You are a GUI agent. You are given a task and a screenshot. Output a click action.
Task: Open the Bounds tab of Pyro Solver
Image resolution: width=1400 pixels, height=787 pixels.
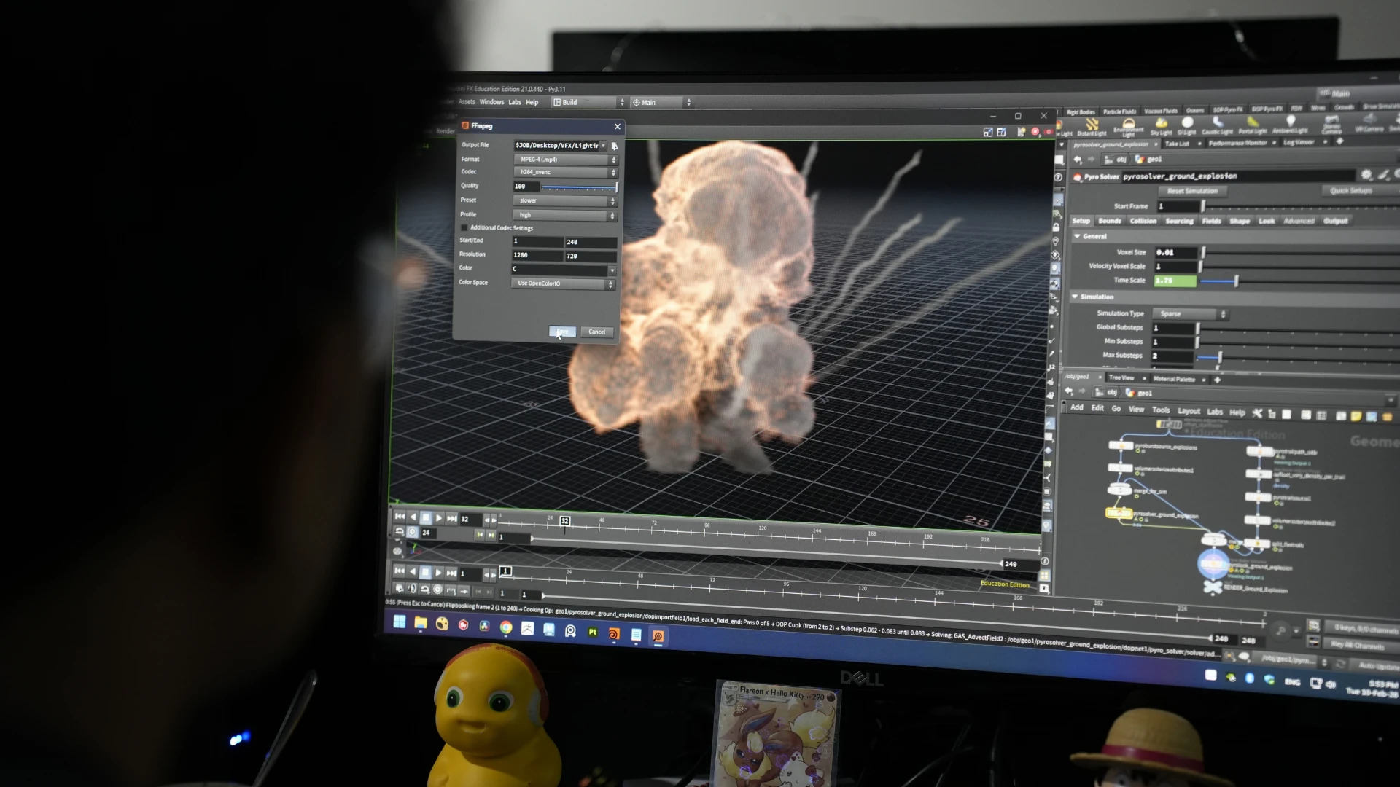point(1110,221)
